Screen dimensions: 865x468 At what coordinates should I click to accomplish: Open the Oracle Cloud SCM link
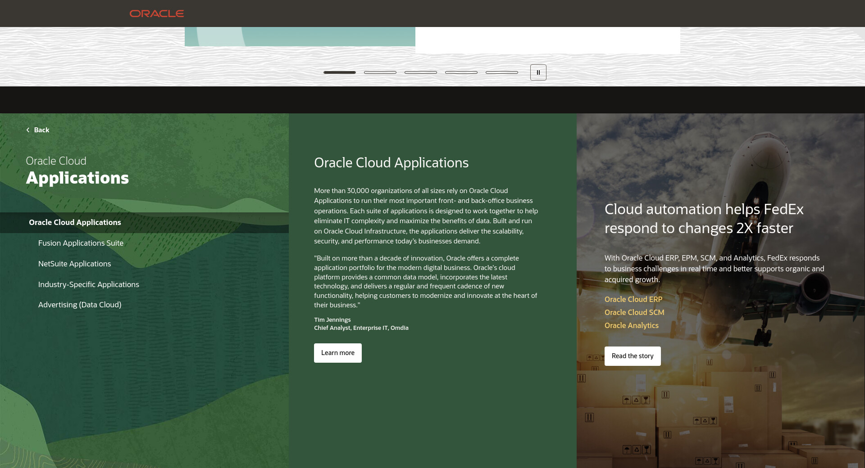click(x=634, y=312)
